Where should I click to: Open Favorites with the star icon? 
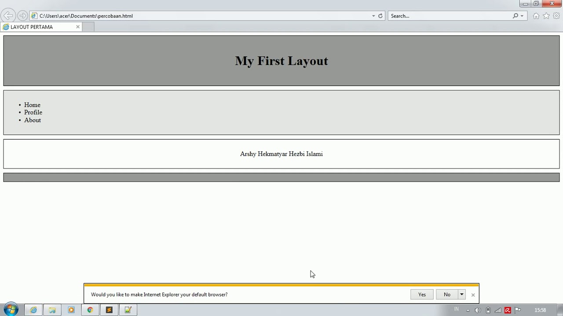546,16
